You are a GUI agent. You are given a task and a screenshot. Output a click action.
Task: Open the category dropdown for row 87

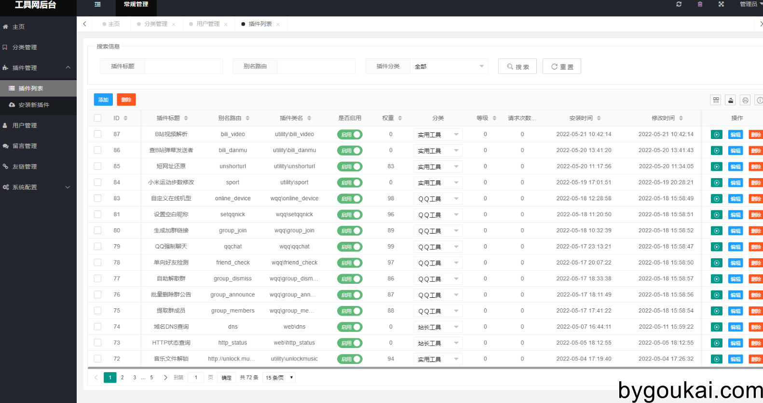pos(438,135)
